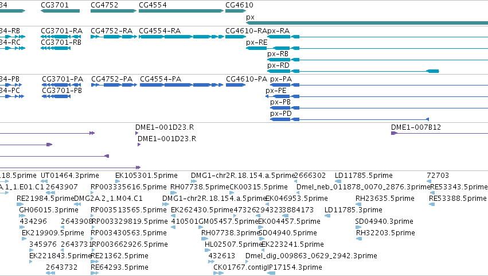488x276 pixels.
Task: Open the 72703 feature label
Action: [x=438, y=176]
